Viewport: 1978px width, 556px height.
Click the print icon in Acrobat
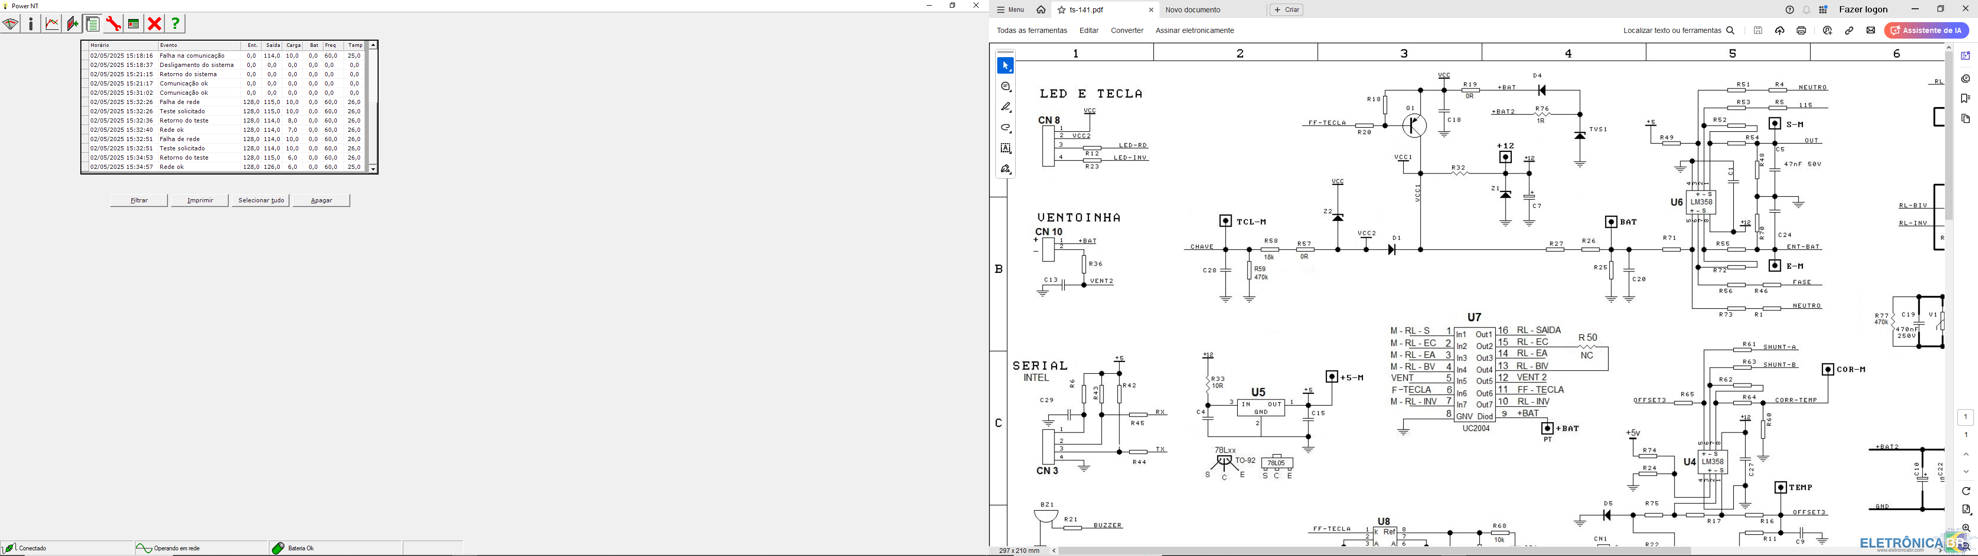point(1801,31)
